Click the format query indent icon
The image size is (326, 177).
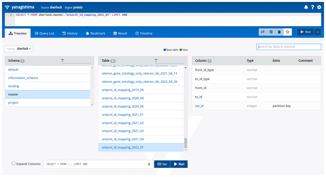[x=271, y=32]
